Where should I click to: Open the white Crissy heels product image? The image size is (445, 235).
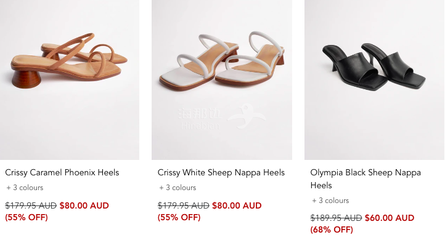(222, 80)
